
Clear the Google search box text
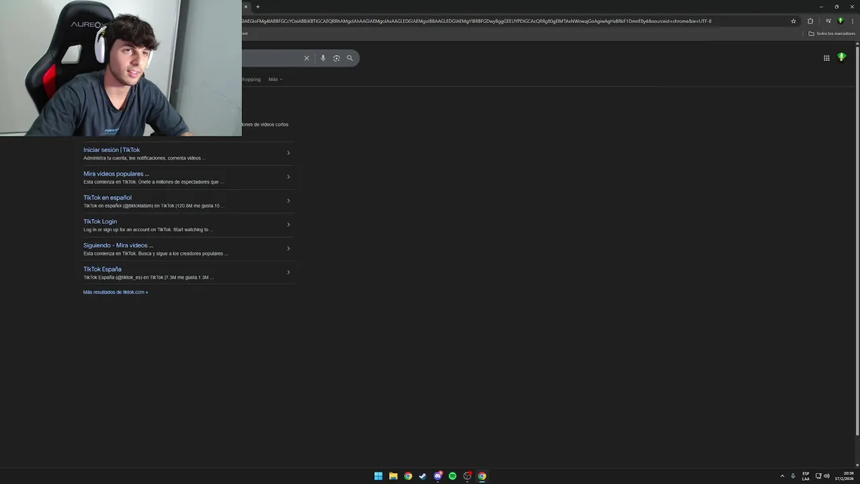(x=306, y=58)
